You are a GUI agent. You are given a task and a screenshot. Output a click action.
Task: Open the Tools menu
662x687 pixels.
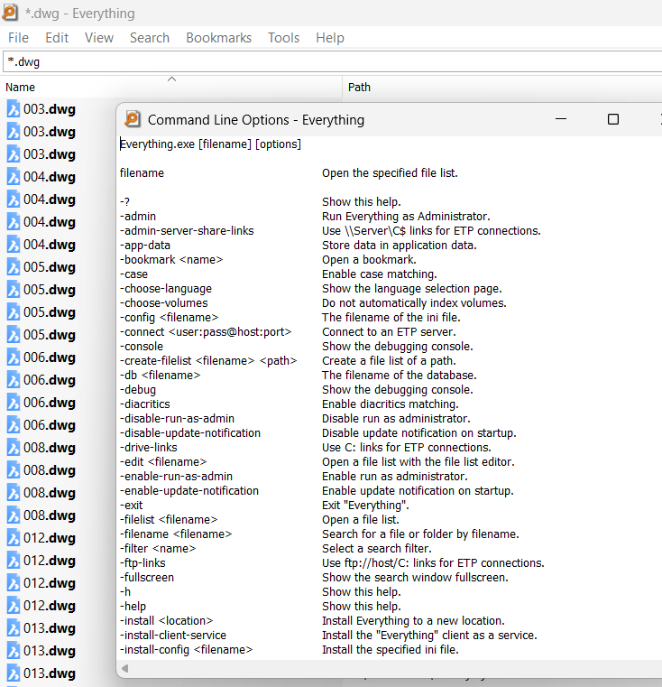[x=283, y=38]
